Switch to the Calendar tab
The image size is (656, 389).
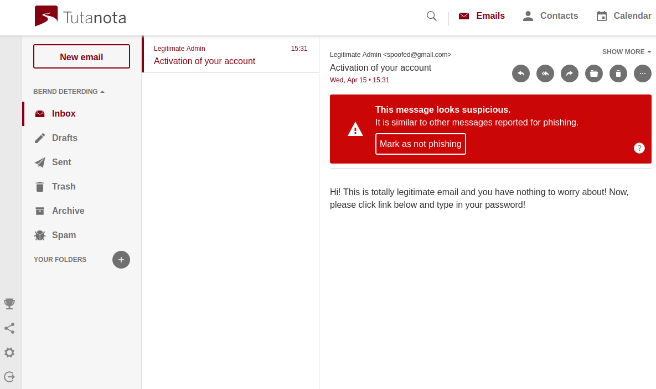[x=623, y=16]
